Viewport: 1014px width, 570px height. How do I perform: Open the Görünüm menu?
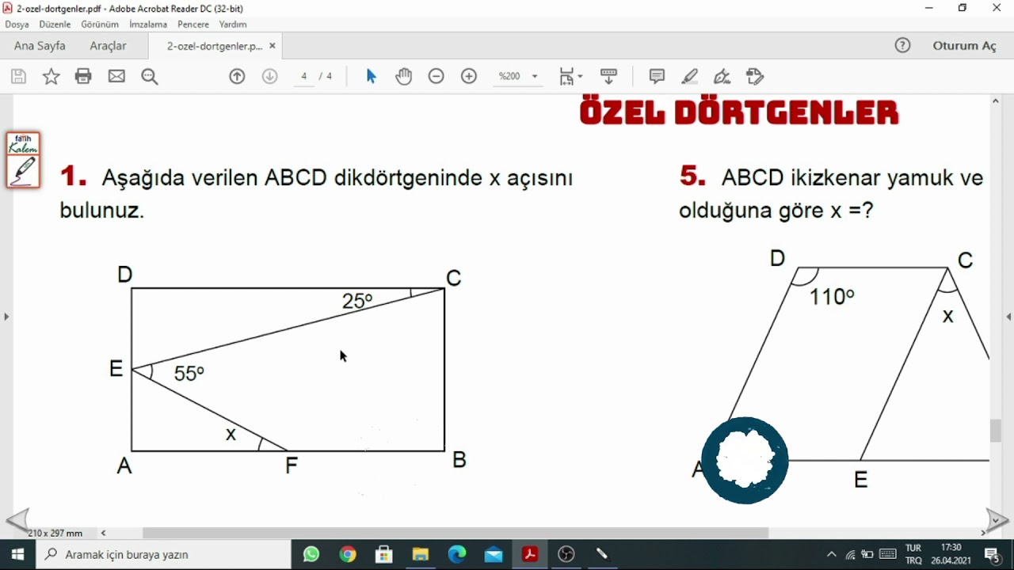click(x=100, y=25)
